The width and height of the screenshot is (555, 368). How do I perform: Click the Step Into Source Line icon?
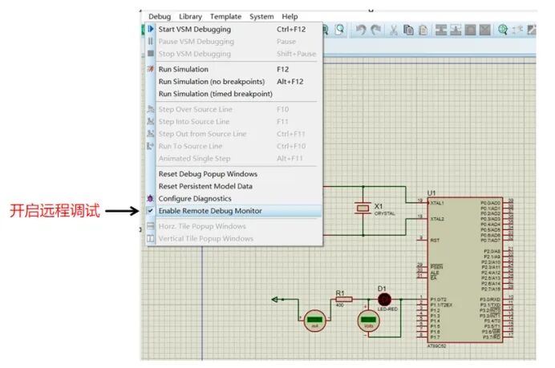[x=151, y=121]
